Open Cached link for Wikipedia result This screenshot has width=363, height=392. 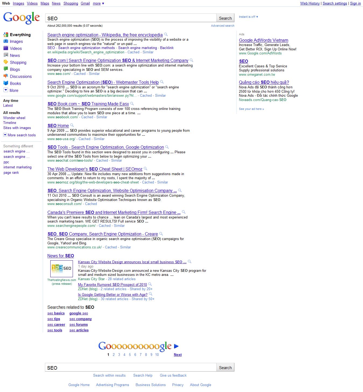133,52
